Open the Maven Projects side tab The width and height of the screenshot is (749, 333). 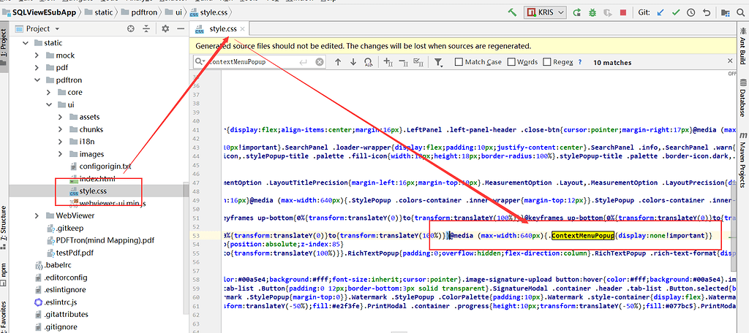(x=741, y=157)
